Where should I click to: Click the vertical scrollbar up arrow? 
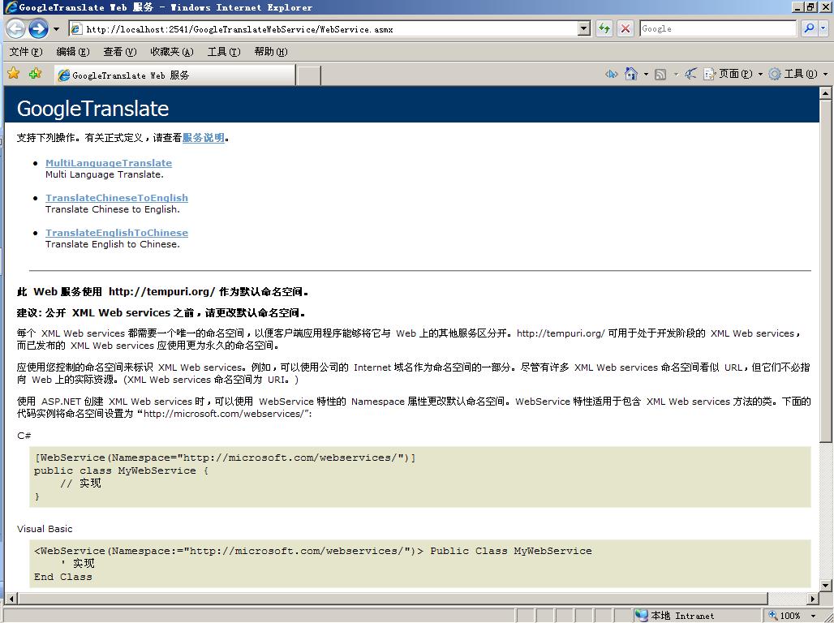coord(825,93)
